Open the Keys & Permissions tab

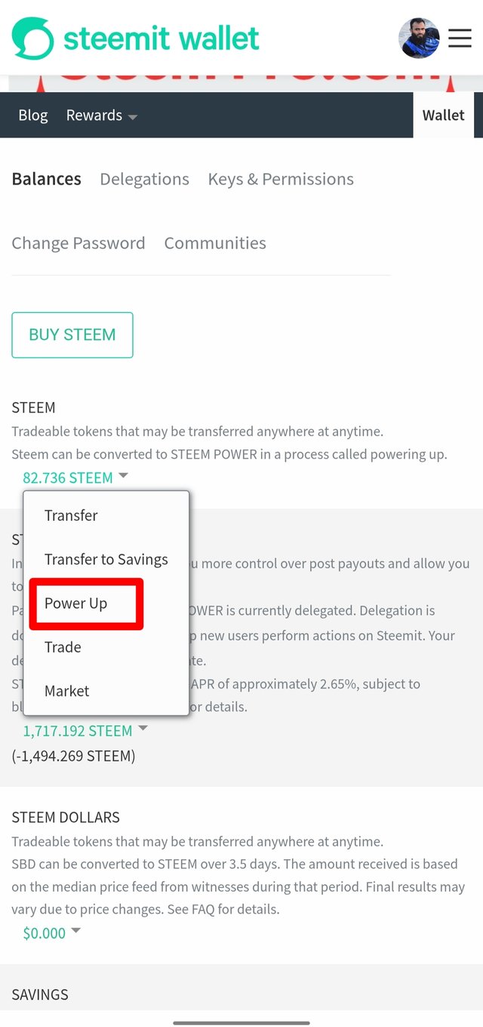click(281, 179)
